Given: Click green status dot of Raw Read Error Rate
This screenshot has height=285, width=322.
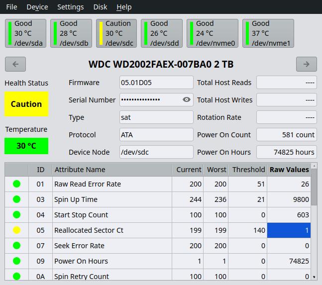Looking at the screenshot, I should (16, 184).
